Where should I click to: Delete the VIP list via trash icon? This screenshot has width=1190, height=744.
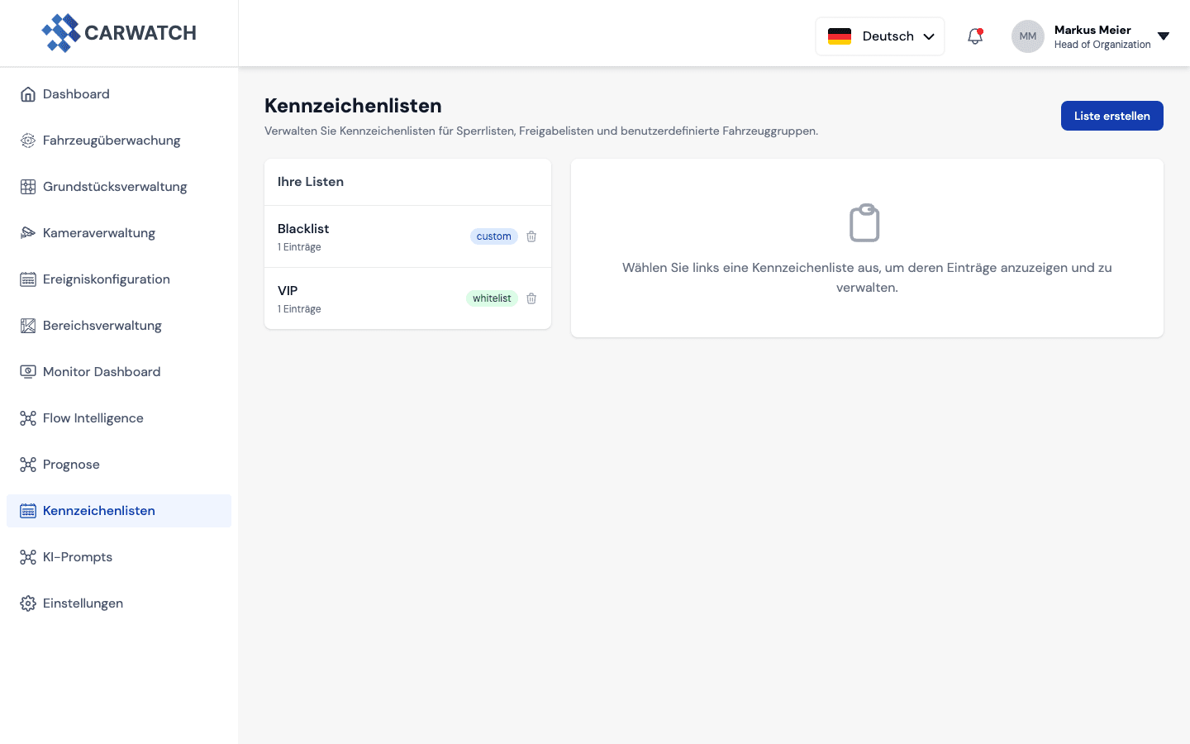click(x=531, y=298)
